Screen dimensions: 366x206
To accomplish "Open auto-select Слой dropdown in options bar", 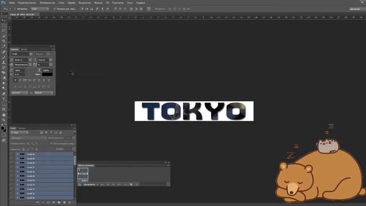I will tap(40, 9).
